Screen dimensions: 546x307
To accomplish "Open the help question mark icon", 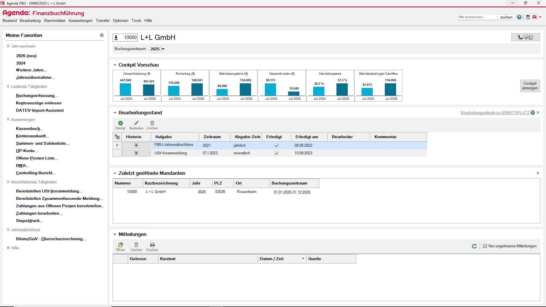I will (x=519, y=17).
